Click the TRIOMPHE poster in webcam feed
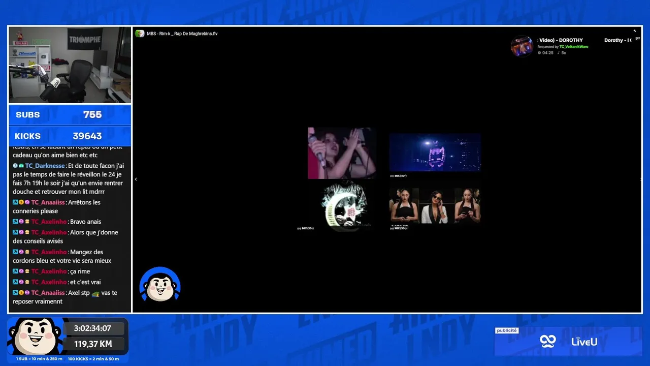The image size is (650, 366). pyautogui.click(x=84, y=39)
